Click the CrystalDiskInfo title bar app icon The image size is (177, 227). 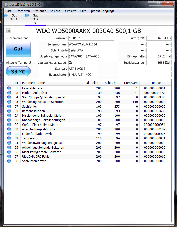tap(6, 5)
